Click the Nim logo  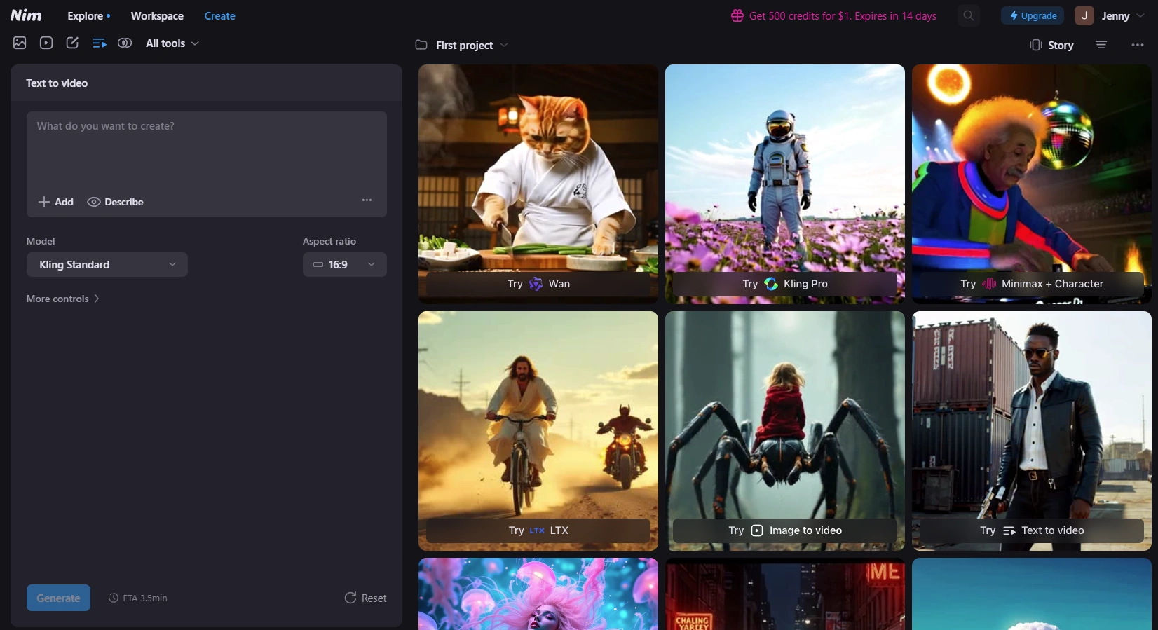tap(26, 15)
